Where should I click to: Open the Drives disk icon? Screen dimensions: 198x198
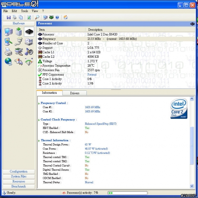pyautogui.click(x=29, y=42)
